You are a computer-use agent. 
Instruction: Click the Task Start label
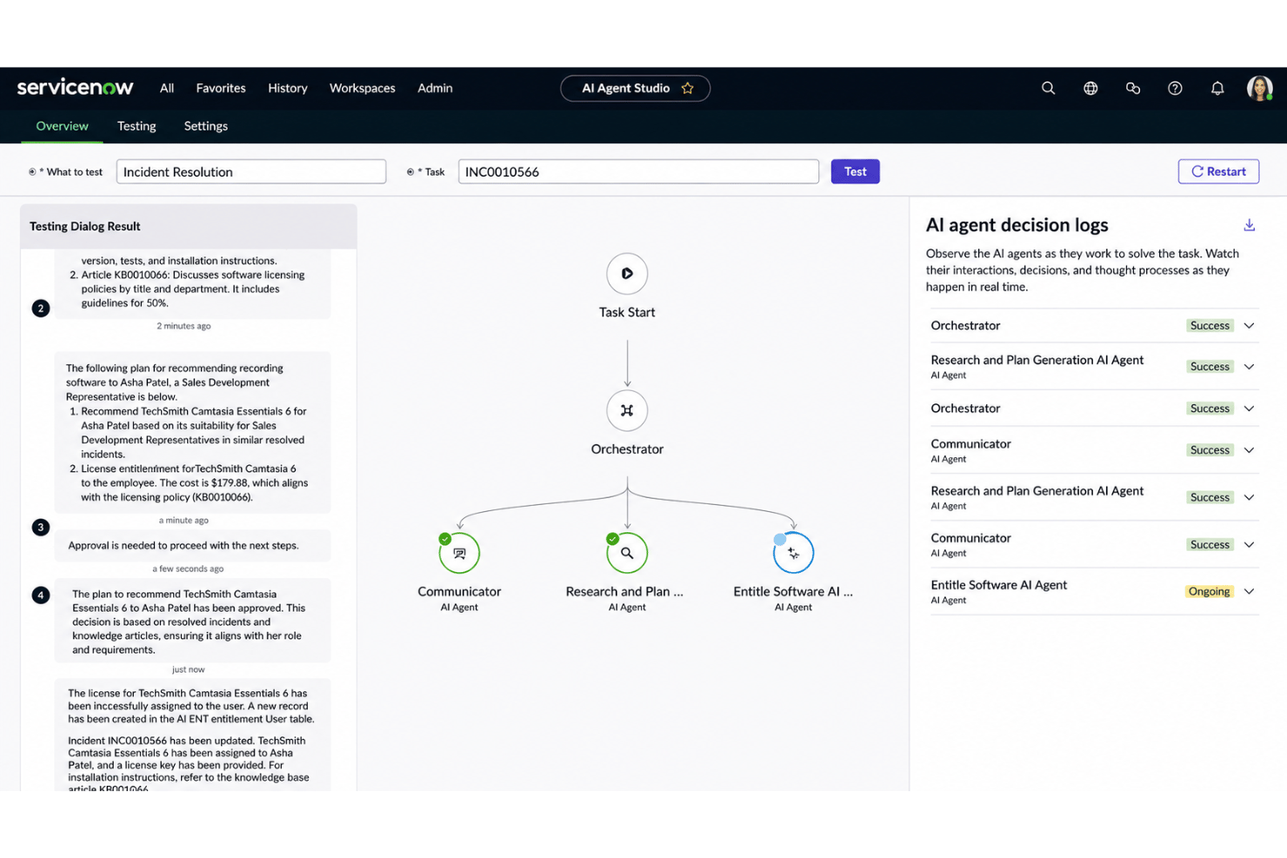coord(627,312)
